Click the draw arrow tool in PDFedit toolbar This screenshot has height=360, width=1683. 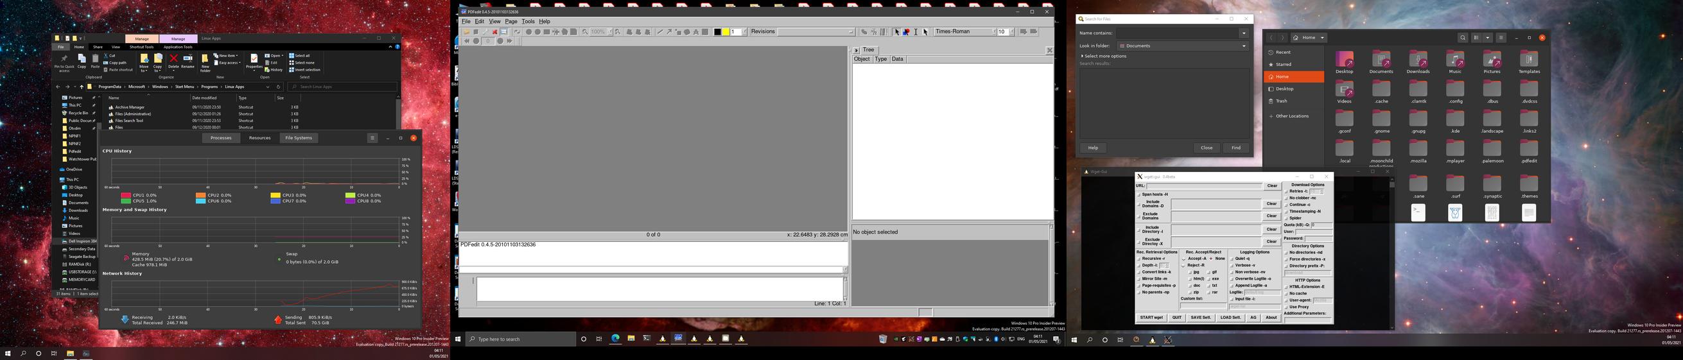[x=668, y=32]
